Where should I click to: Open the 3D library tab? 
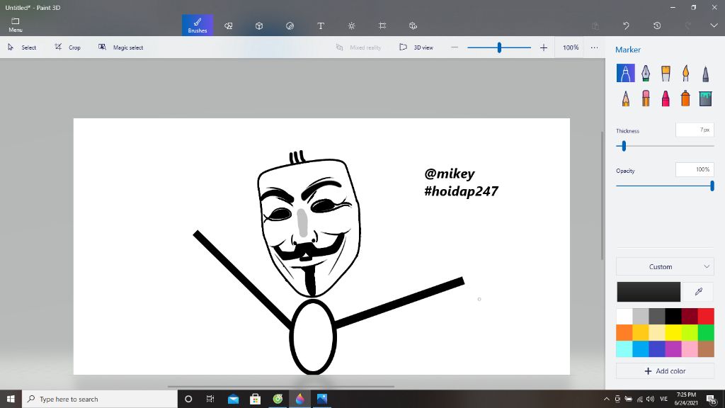413,25
